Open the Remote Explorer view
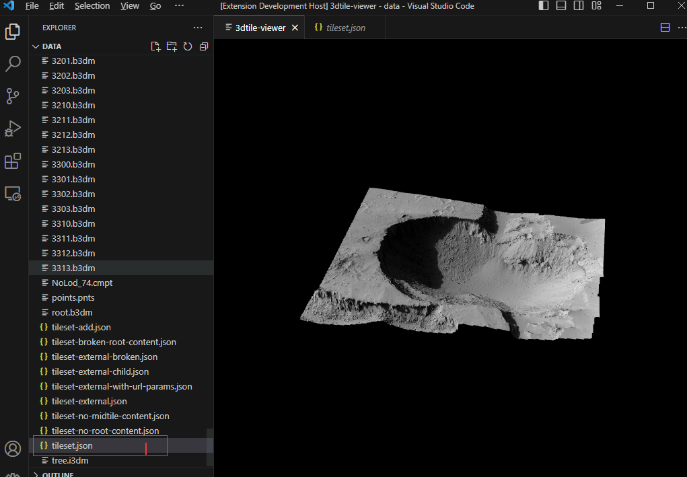Screen dimensions: 687x477 tap(12, 193)
